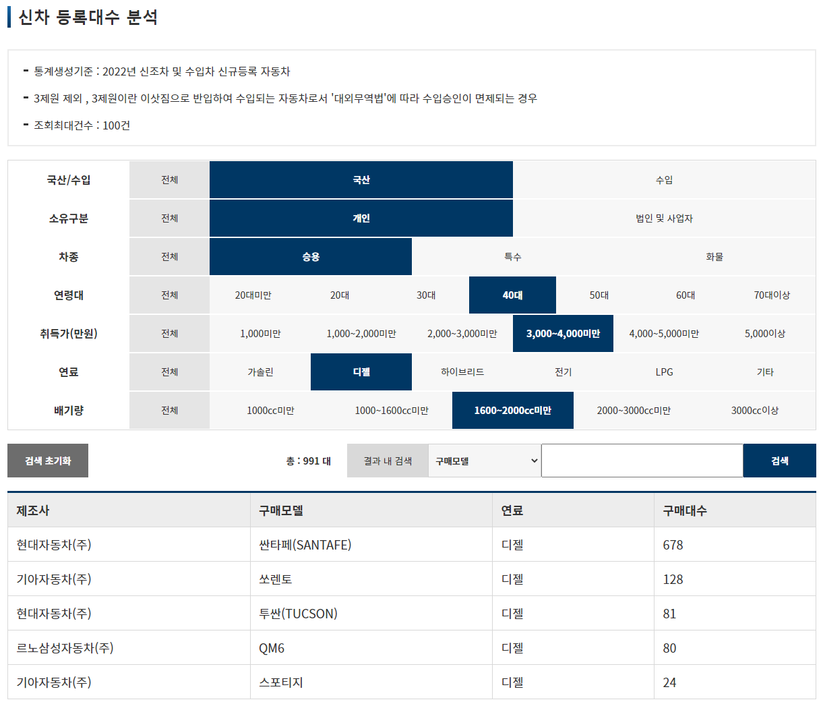This screenshot has width=821, height=706.
Task: Select the 싼타페(SANTAFE) model cell
Action: coord(371,545)
